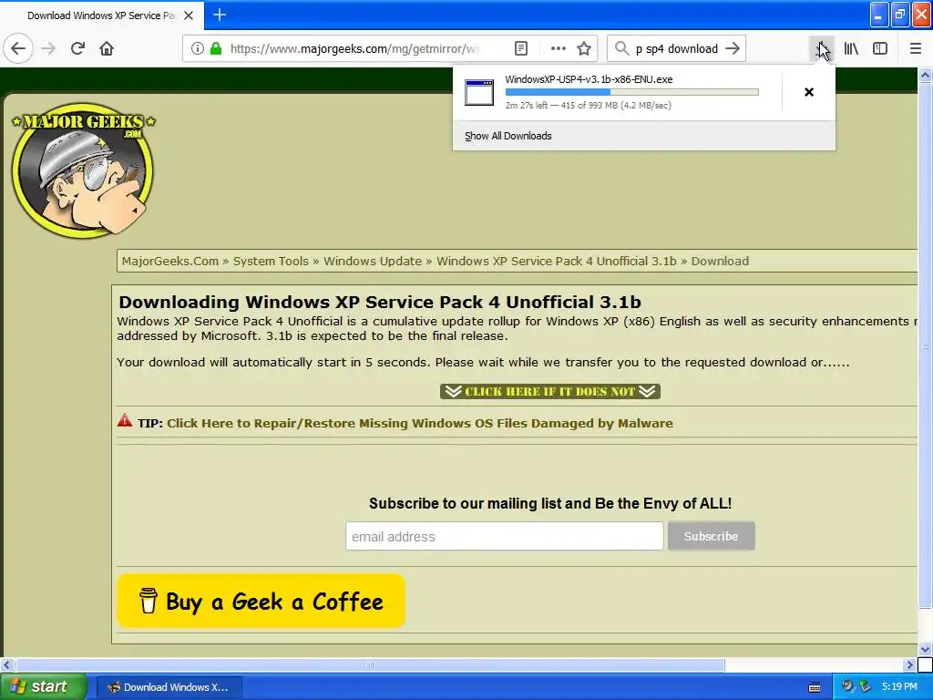Toggle reader view in the address bar
The width and height of the screenshot is (933, 700).
pyautogui.click(x=521, y=49)
